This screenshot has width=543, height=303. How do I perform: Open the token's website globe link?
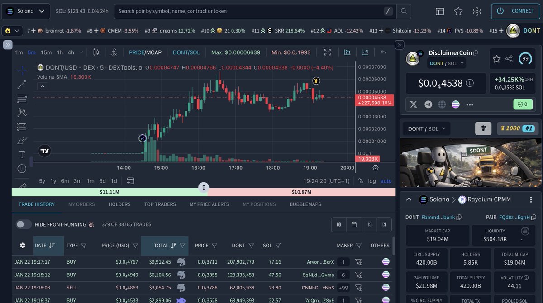point(442,104)
